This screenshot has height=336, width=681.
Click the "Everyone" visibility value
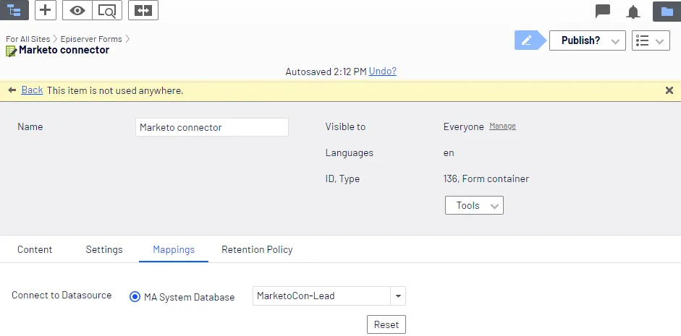[463, 126]
